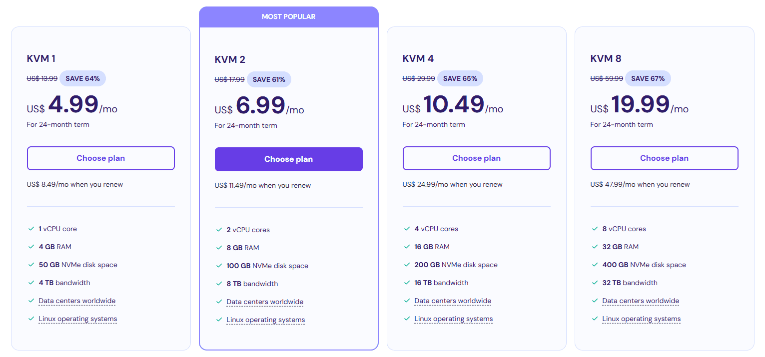Click checkmark icon next to 8 GB RAM
Screen dimensions: 765x357
pyautogui.click(x=219, y=248)
